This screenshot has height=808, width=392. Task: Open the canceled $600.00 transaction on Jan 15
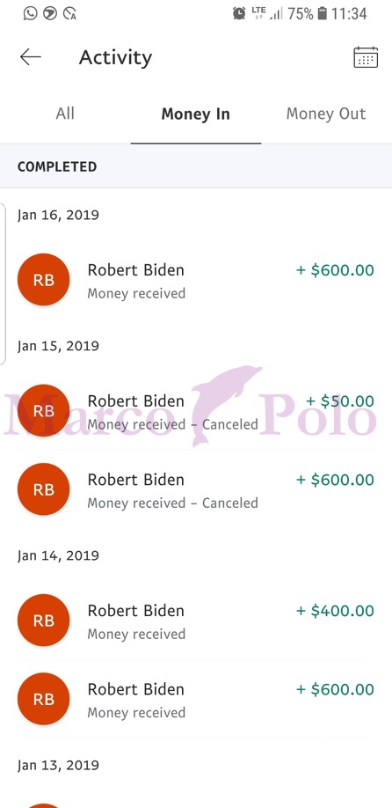196,489
